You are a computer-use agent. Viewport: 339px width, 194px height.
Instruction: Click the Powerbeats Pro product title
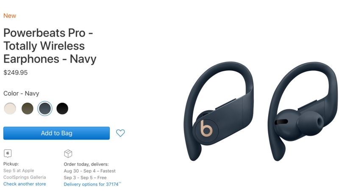pos(50,46)
